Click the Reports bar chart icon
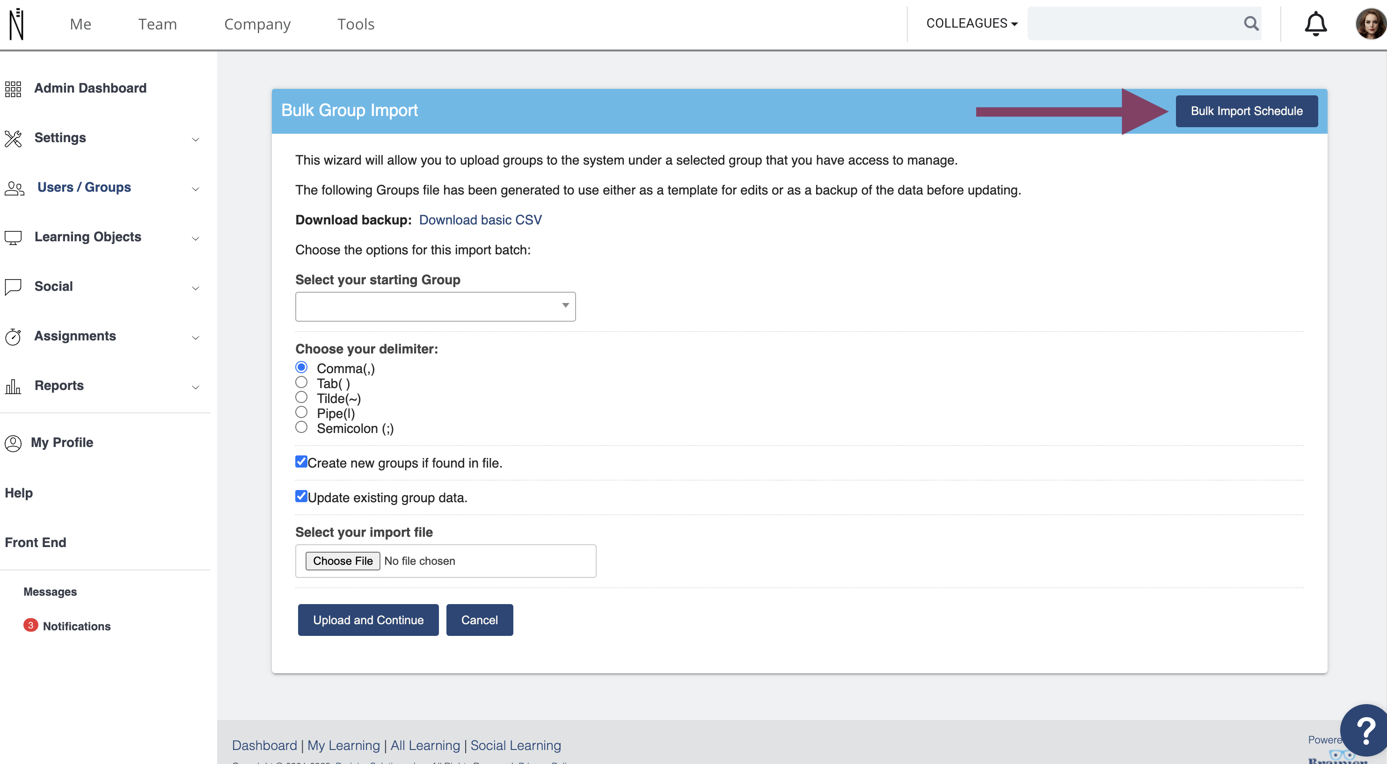Viewport: 1387px width, 764px height. (x=13, y=386)
